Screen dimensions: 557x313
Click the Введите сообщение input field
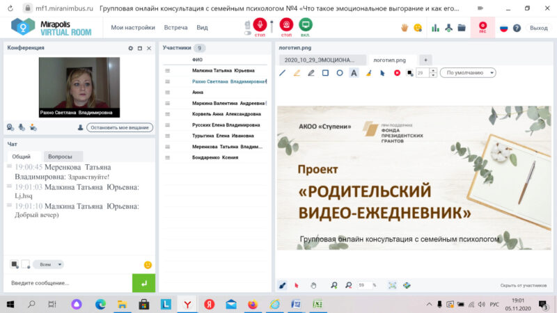click(68, 283)
